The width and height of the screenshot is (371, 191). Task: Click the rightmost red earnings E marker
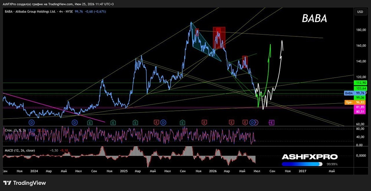click(x=245, y=122)
